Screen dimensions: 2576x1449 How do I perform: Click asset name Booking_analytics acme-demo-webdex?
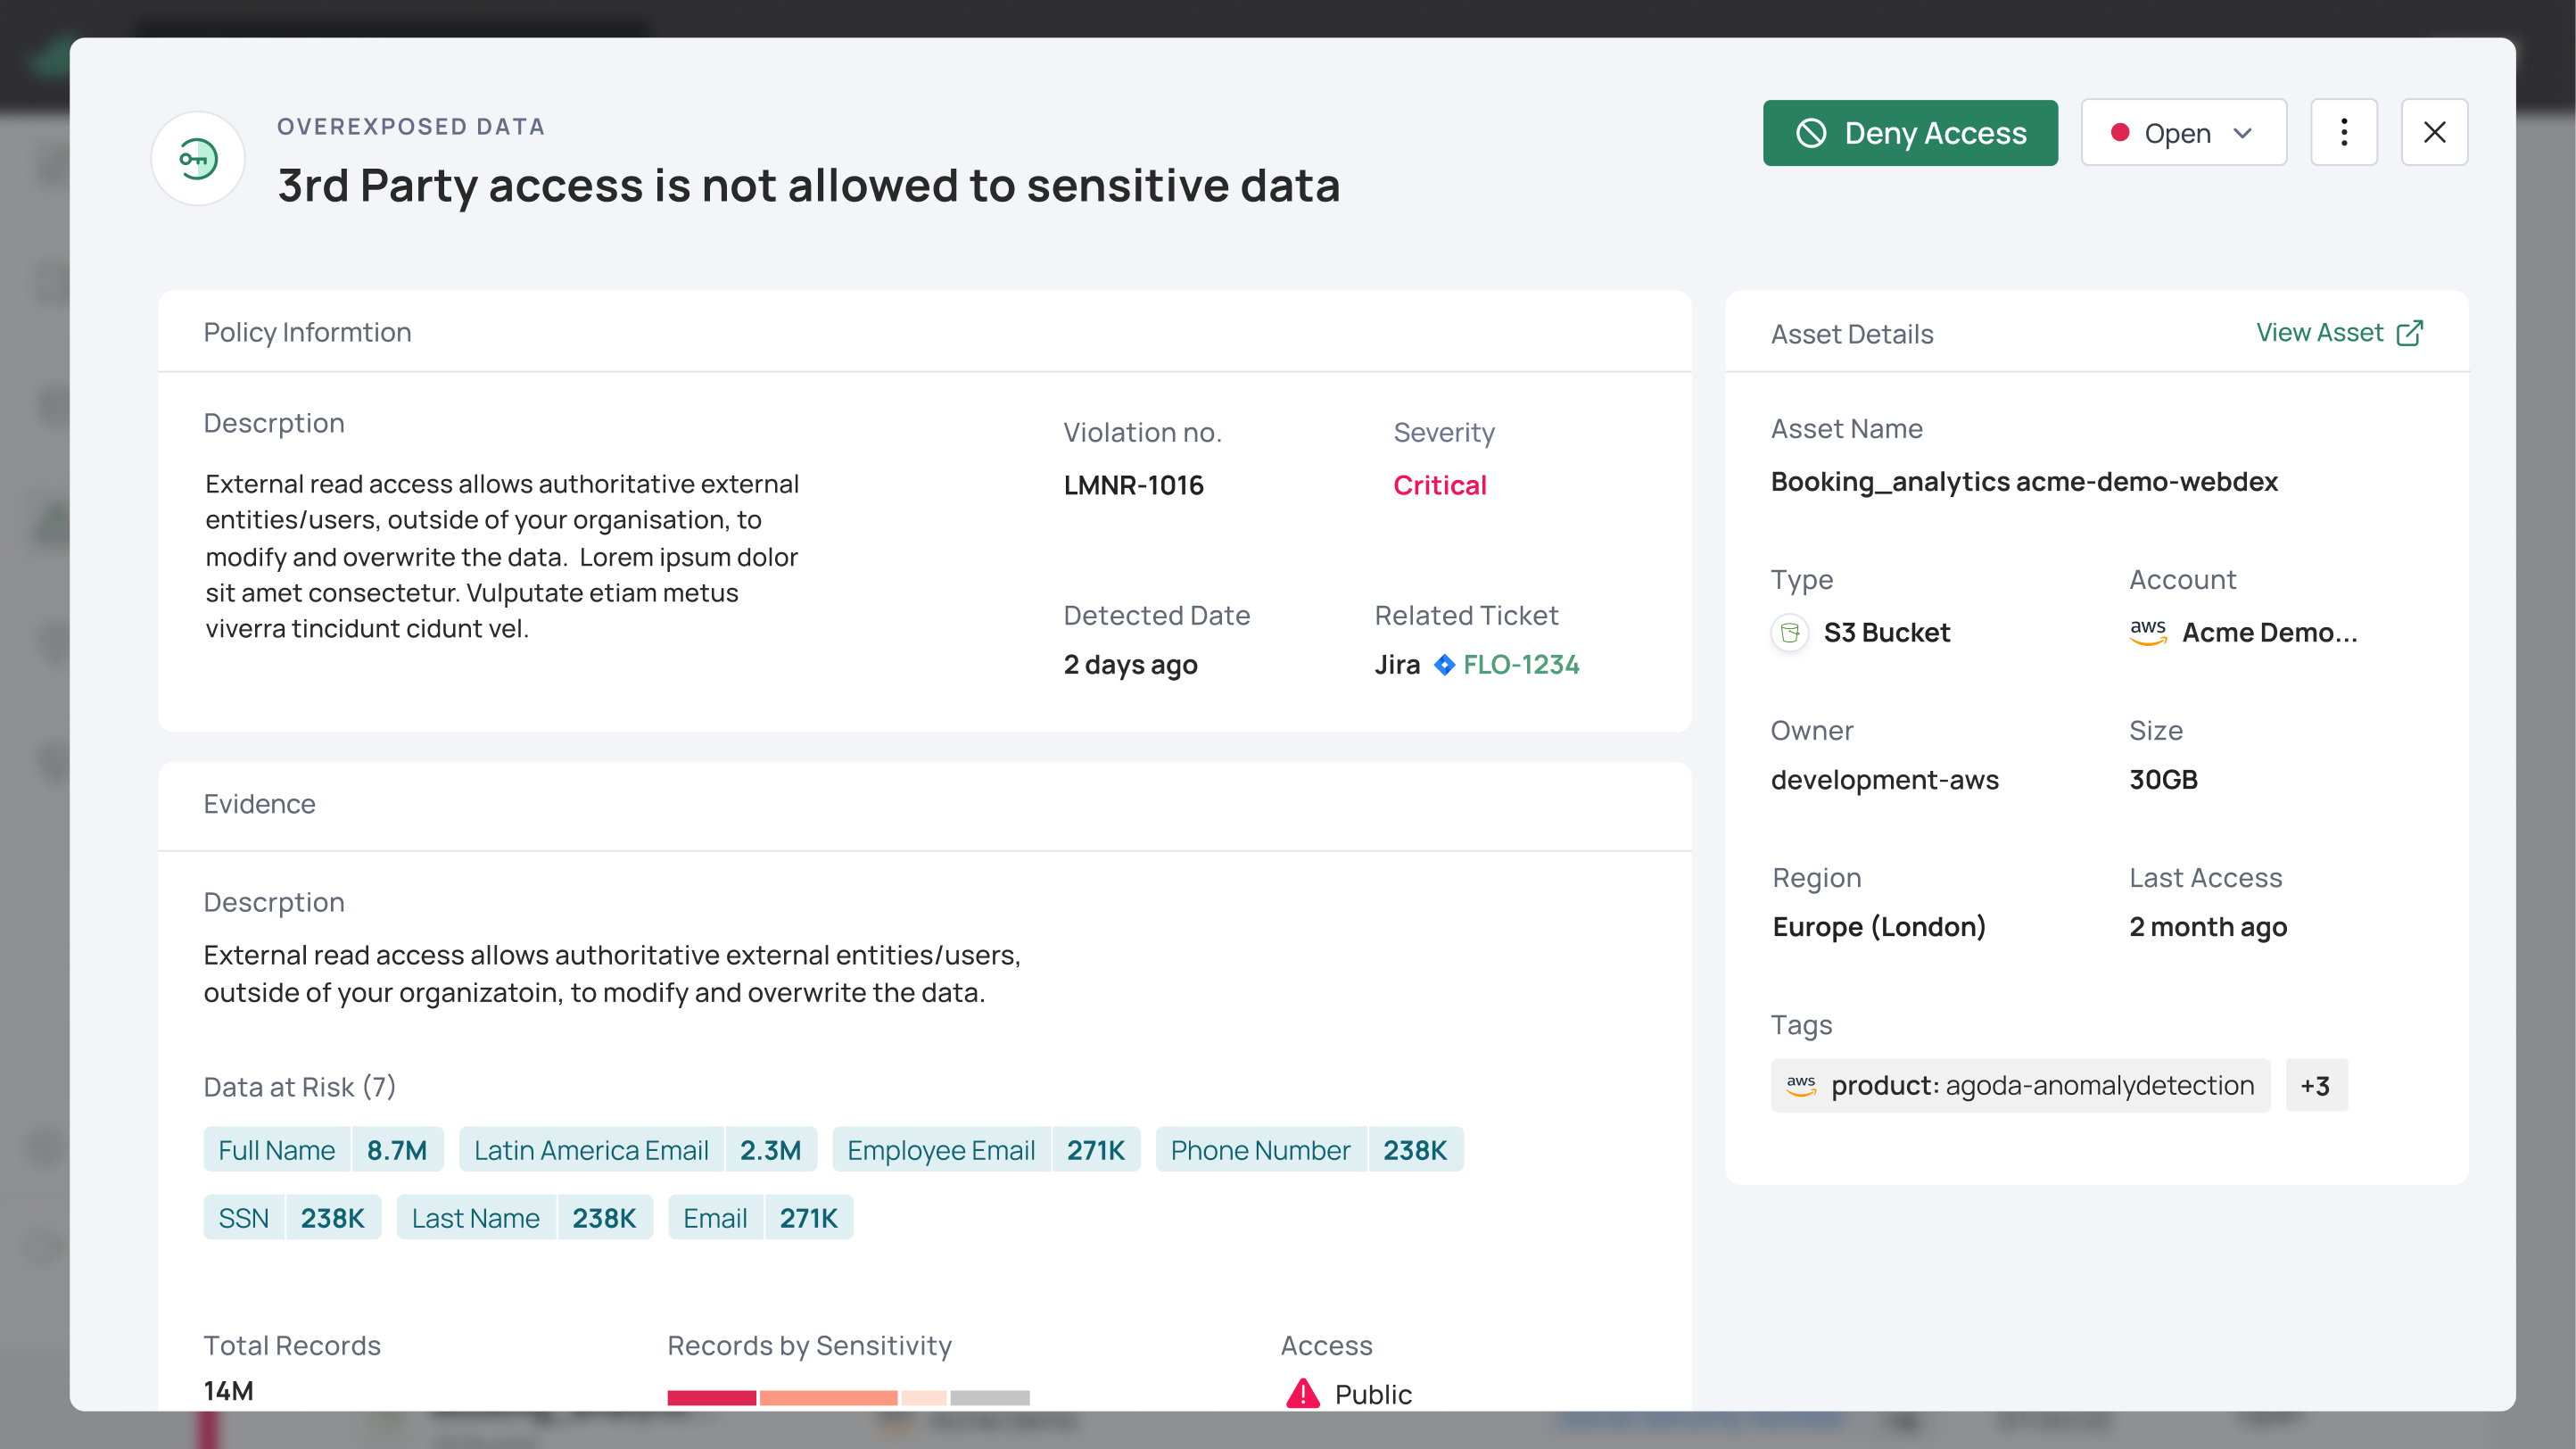[x=2024, y=481]
